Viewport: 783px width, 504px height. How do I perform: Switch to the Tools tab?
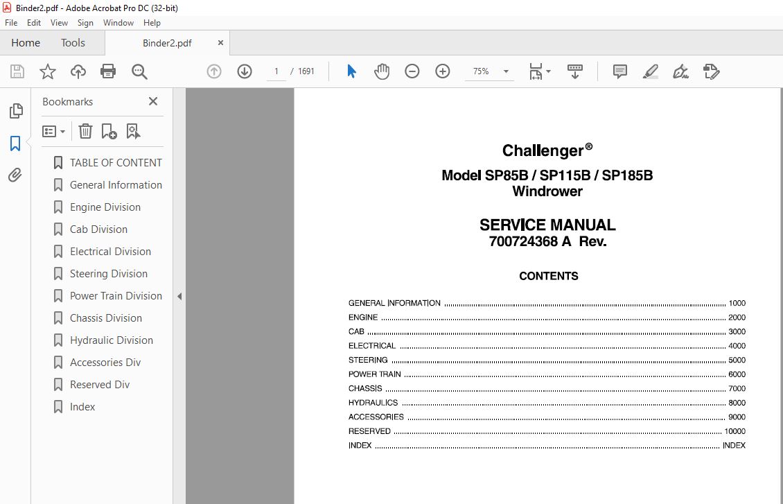tap(73, 43)
